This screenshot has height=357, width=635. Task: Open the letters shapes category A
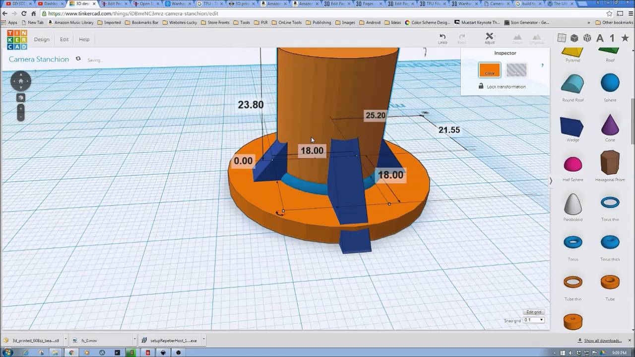coord(600,38)
